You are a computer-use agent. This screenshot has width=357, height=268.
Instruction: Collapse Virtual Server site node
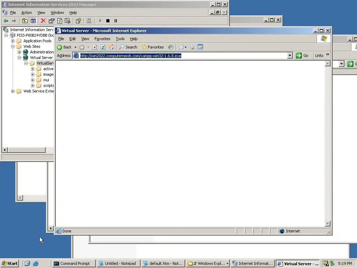click(x=20, y=58)
